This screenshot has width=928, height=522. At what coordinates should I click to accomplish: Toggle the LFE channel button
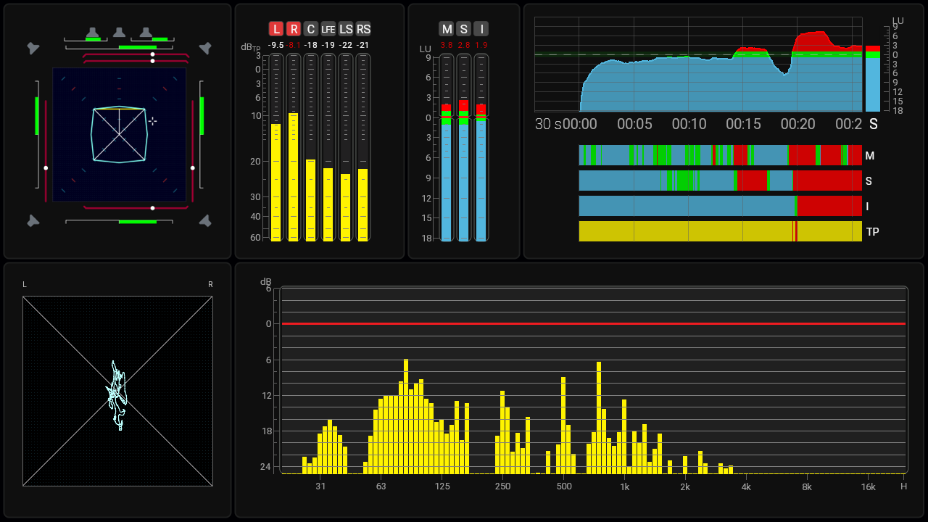pyautogui.click(x=328, y=29)
